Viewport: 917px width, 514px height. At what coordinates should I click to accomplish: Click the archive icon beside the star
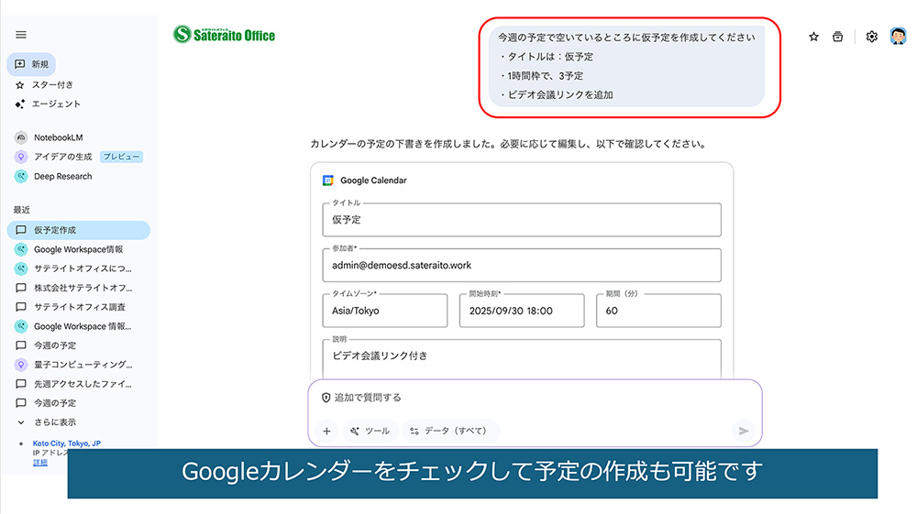[x=837, y=37]
